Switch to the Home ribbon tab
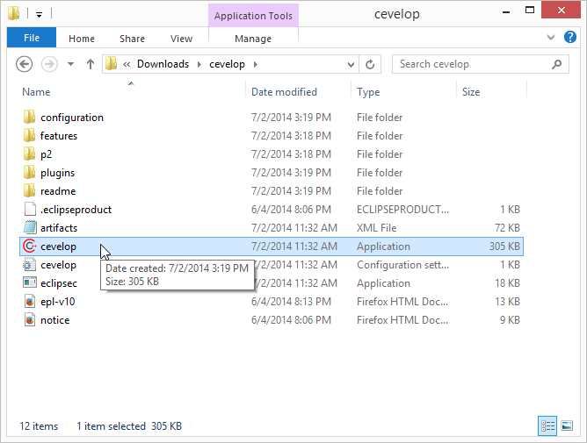Image resolution: width=587 pixels, height=443 pixels. (82, 39)
